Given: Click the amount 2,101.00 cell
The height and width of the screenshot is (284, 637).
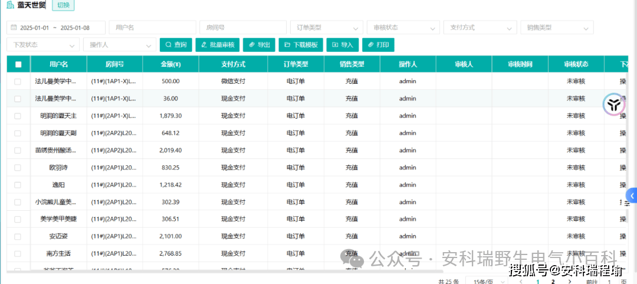Looking at the screenshot, I should [170, 236].
